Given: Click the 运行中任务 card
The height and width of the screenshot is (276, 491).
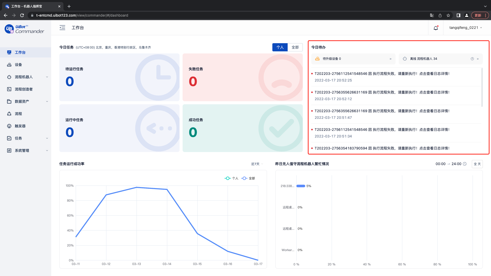Looking at the screenshot, I should pyautogui.click(x=119, y=128).
